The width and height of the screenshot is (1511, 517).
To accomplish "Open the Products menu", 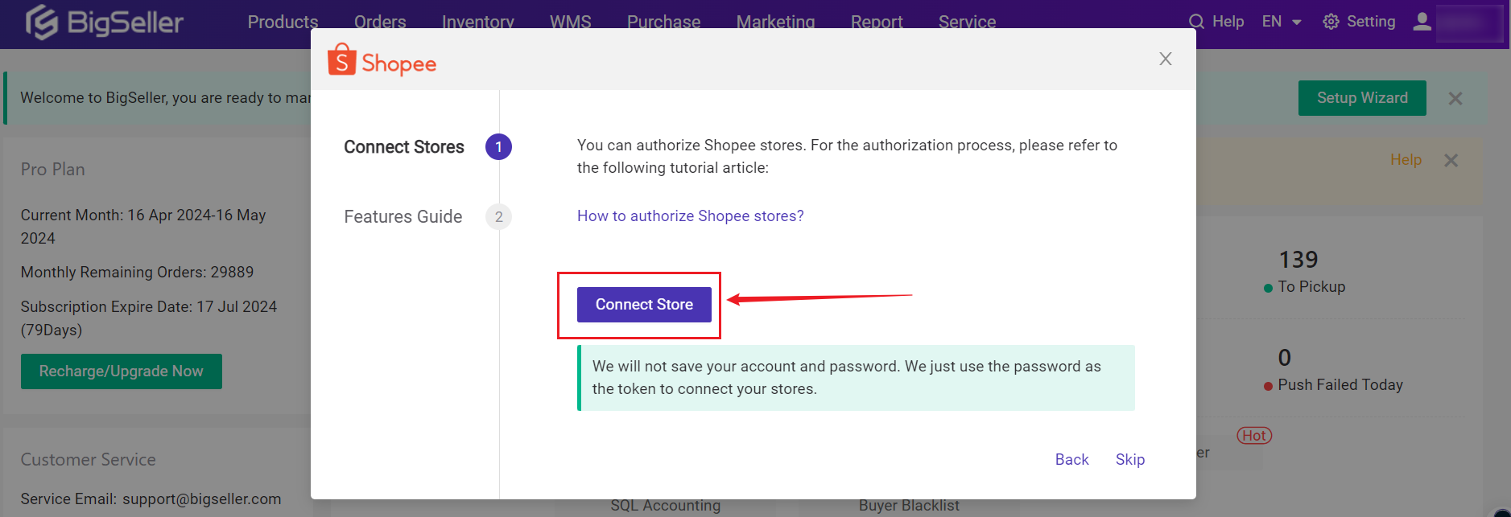I will pyautogui.click(x=283, y=22).
